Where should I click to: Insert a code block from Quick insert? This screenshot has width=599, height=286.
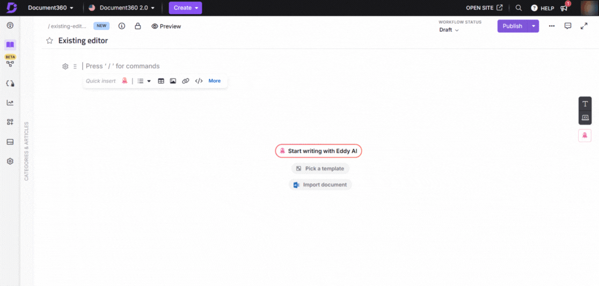[199, 81]
